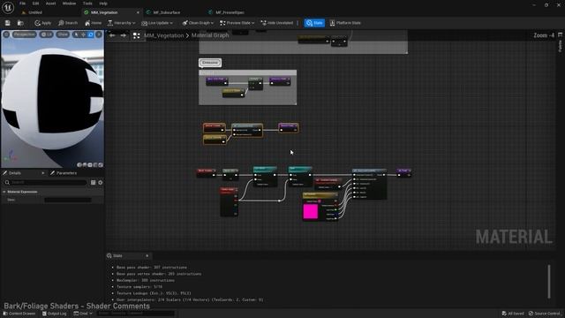Close the MM_Vegetation tab
565x318 pixels.
pos(138,12)
